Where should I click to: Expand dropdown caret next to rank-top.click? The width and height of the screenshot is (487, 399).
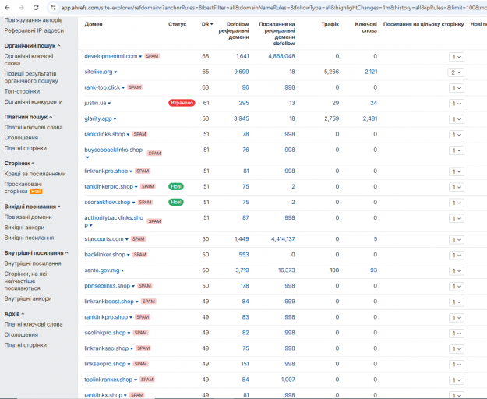123,88
